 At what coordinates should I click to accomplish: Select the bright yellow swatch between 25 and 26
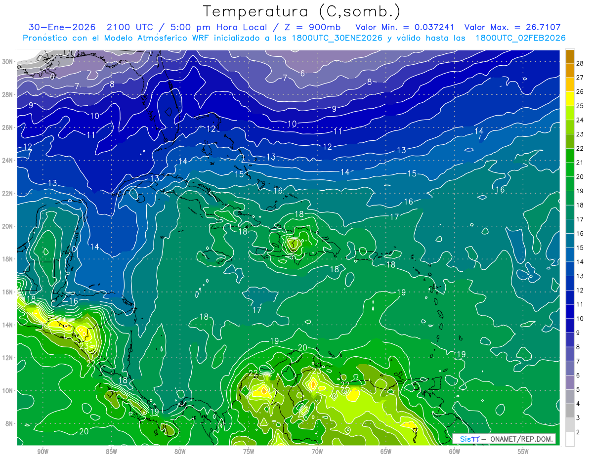pyautogui.click(x=570, y=98)
